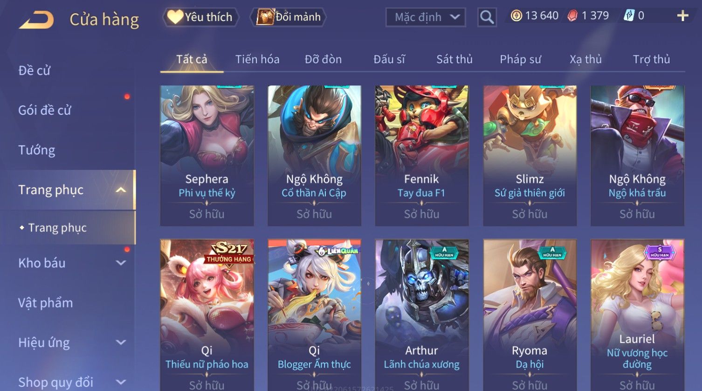Select the Sephera Phi vụ thế kỷ skin
This screenshot has width=702, height=391.
(207, 156)
